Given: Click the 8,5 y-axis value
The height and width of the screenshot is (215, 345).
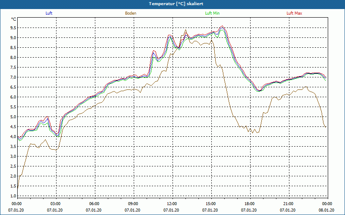Looking at the screenshot, I should [x=13, y=48].
